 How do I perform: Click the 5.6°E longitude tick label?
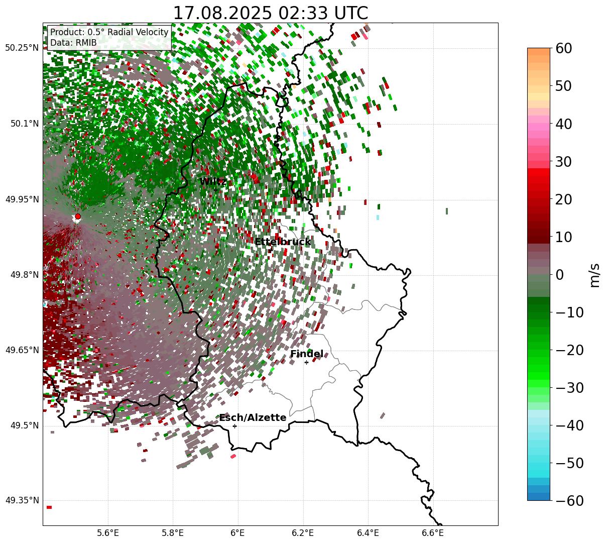pos(108,533)
